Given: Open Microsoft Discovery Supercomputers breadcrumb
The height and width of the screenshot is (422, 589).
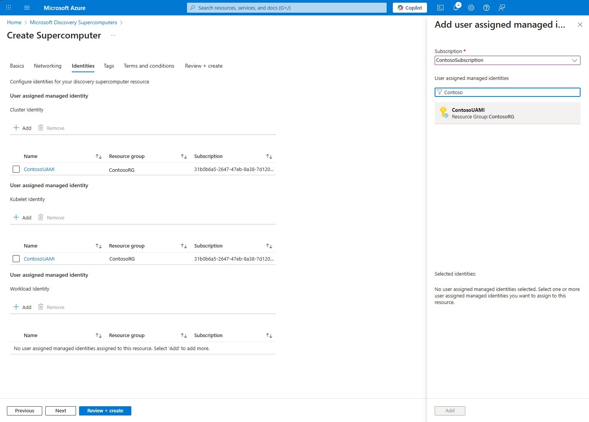Looking at the screenshot, I should pyautogui.click(x=73, y=22).
